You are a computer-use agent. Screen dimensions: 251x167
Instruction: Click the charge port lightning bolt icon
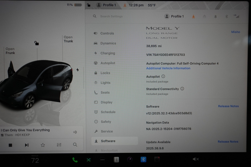click(x=78, y=70)
